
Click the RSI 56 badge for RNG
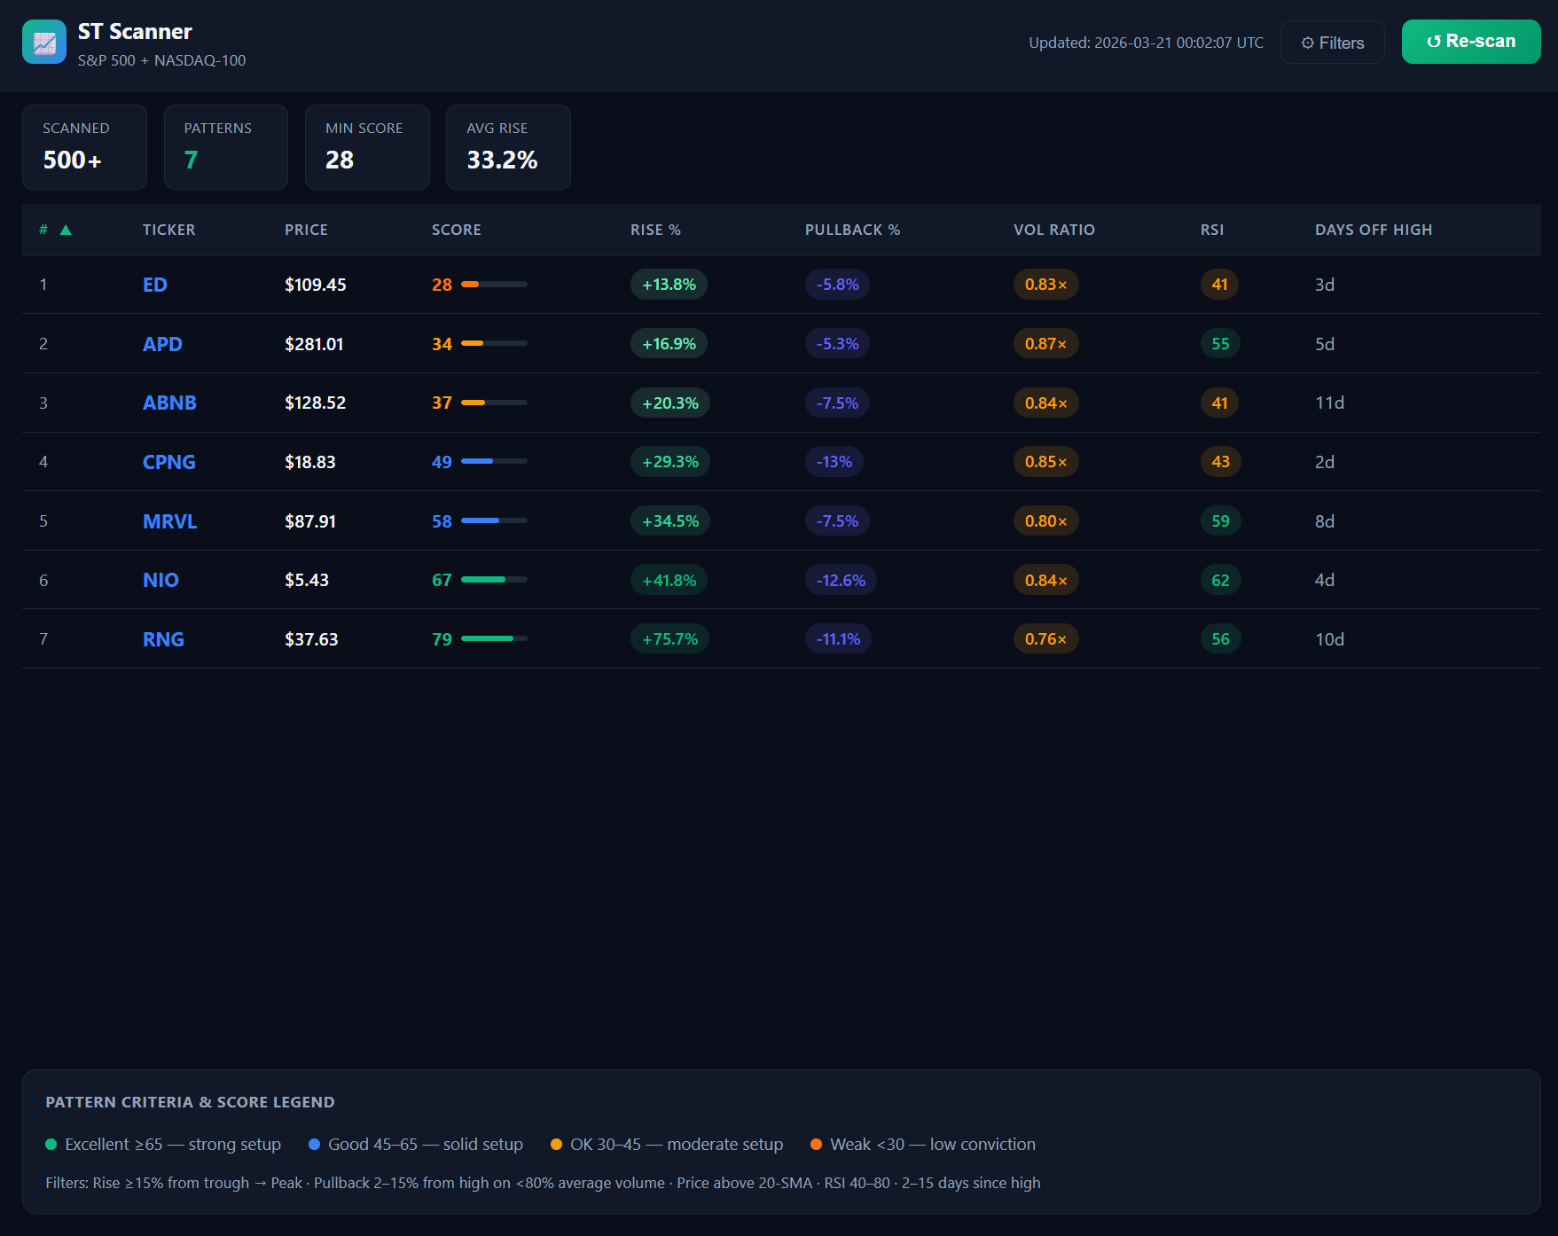point(1220,639)
